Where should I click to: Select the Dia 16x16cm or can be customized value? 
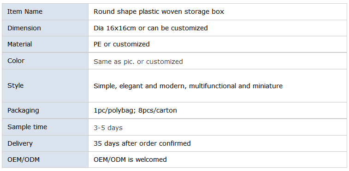click(151, 28)
